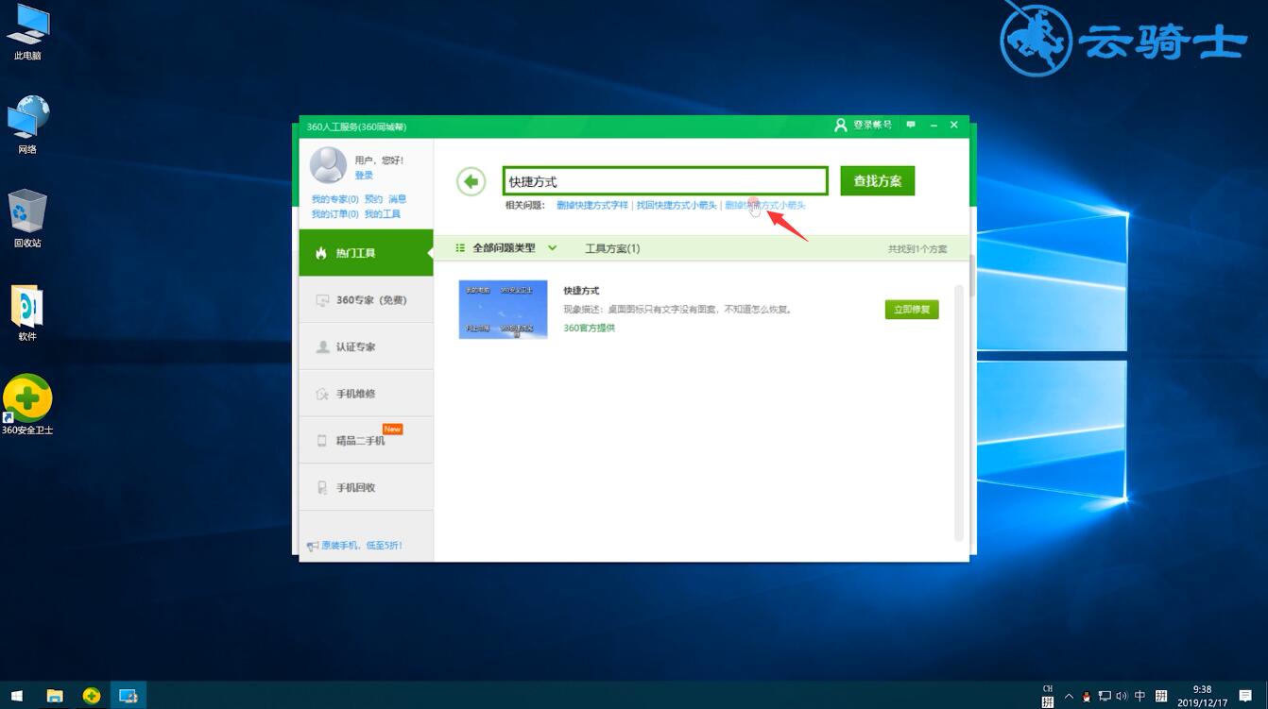Expand the 全部问题类型 dropdown
This screenshot has height=709, width=1268.
point(553,248)
